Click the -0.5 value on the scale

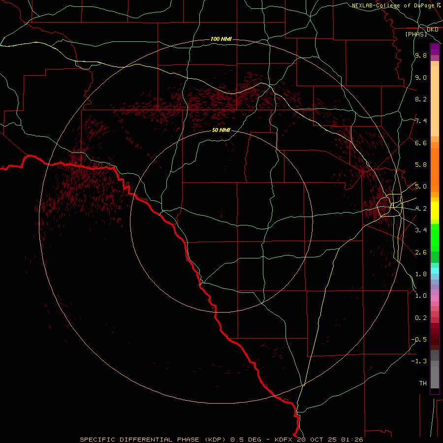point(419,340)
